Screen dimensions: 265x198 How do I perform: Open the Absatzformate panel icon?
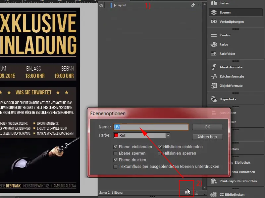point(214,67)
